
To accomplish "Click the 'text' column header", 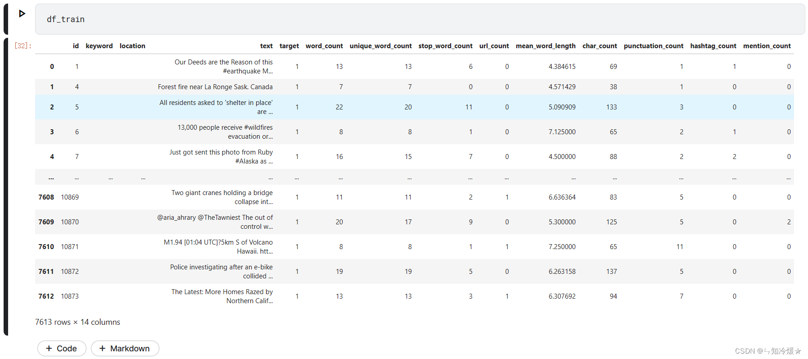I will (266, 46).
